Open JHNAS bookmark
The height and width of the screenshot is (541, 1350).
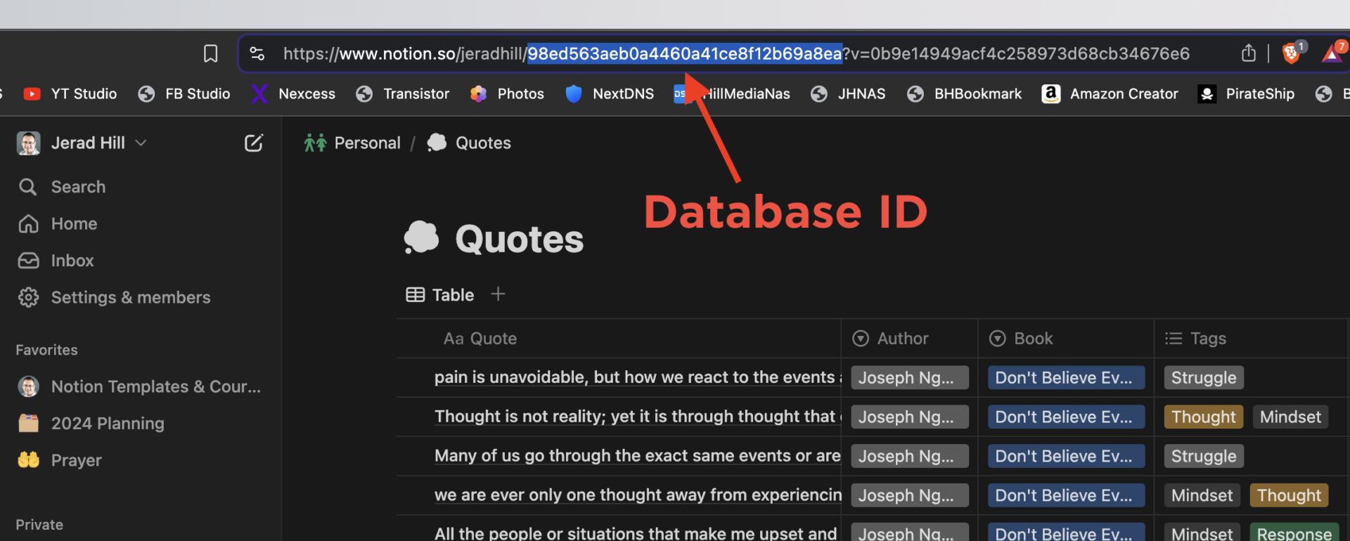pos(848,94)
